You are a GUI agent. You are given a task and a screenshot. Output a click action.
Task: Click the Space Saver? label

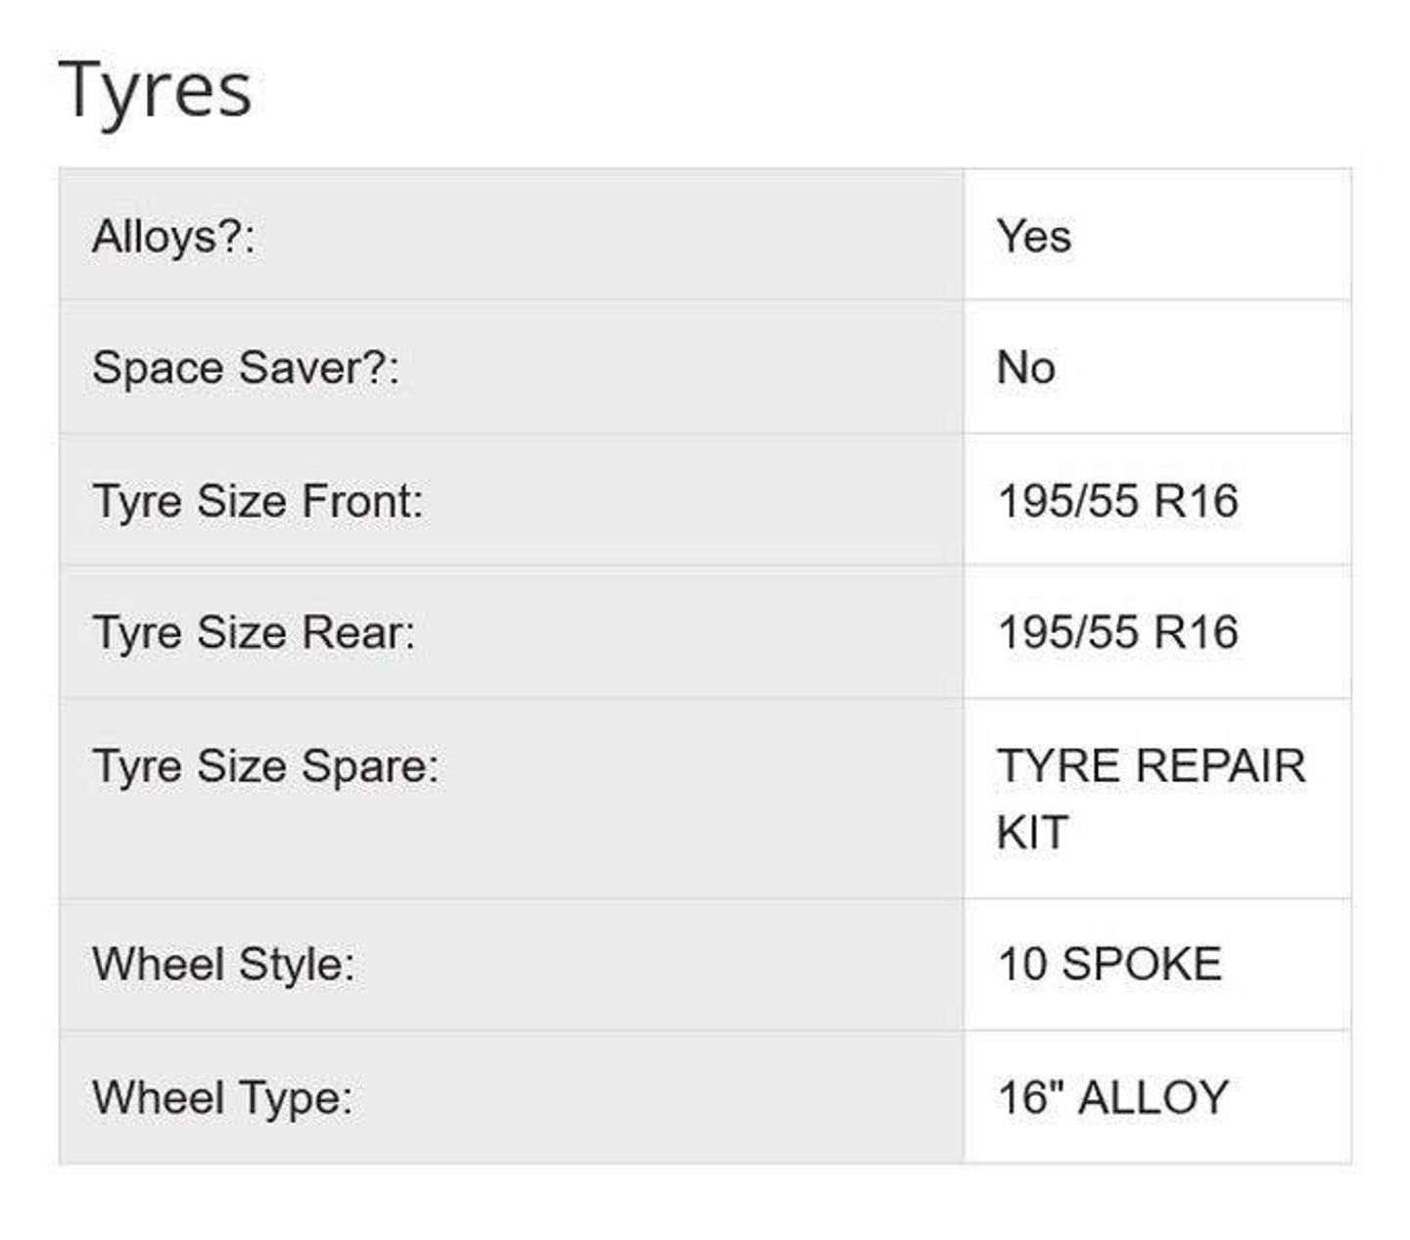245,369
